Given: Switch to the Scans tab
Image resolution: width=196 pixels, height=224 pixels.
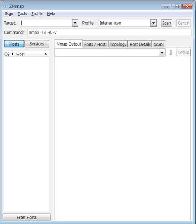Looking at the screenshot, I should [159, 44].
